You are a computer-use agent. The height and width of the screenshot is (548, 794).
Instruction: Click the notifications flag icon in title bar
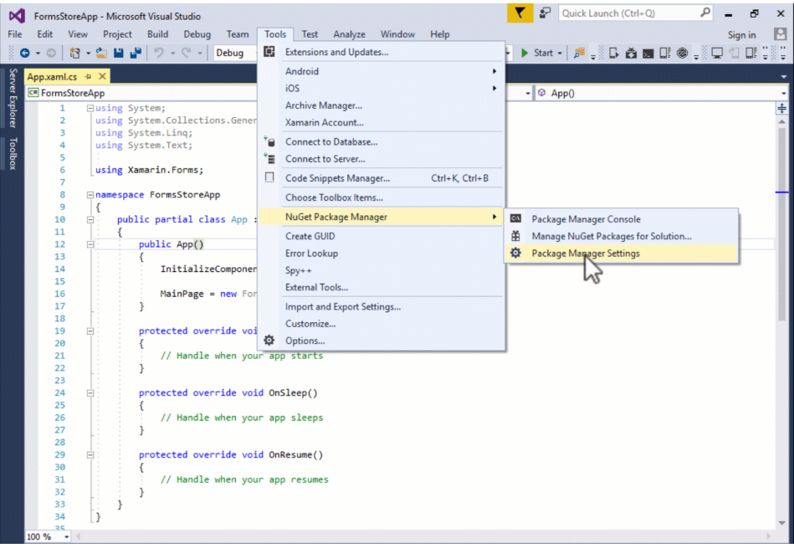click(x=520, y=13)
